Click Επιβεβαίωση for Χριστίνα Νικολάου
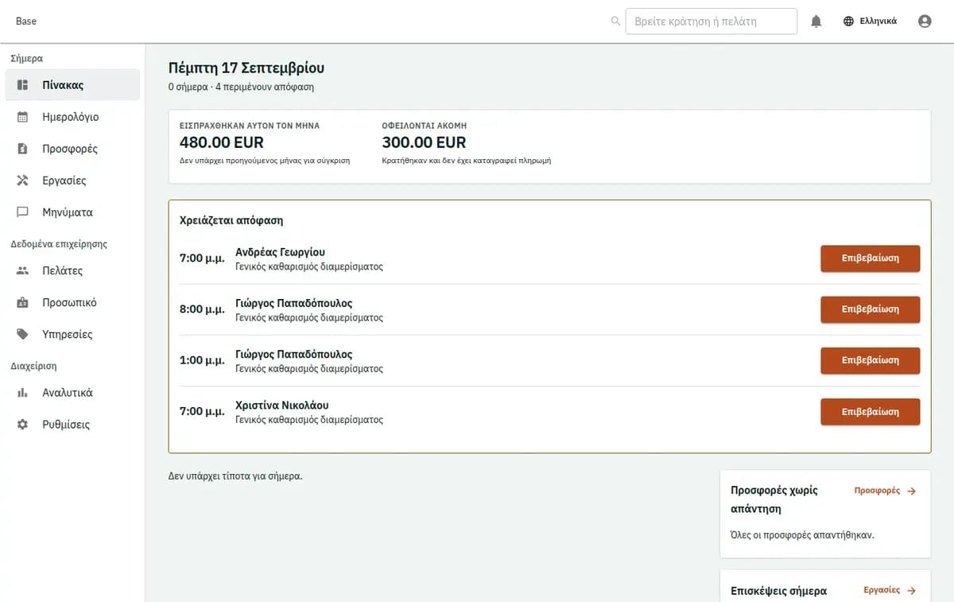 point(870,412)
